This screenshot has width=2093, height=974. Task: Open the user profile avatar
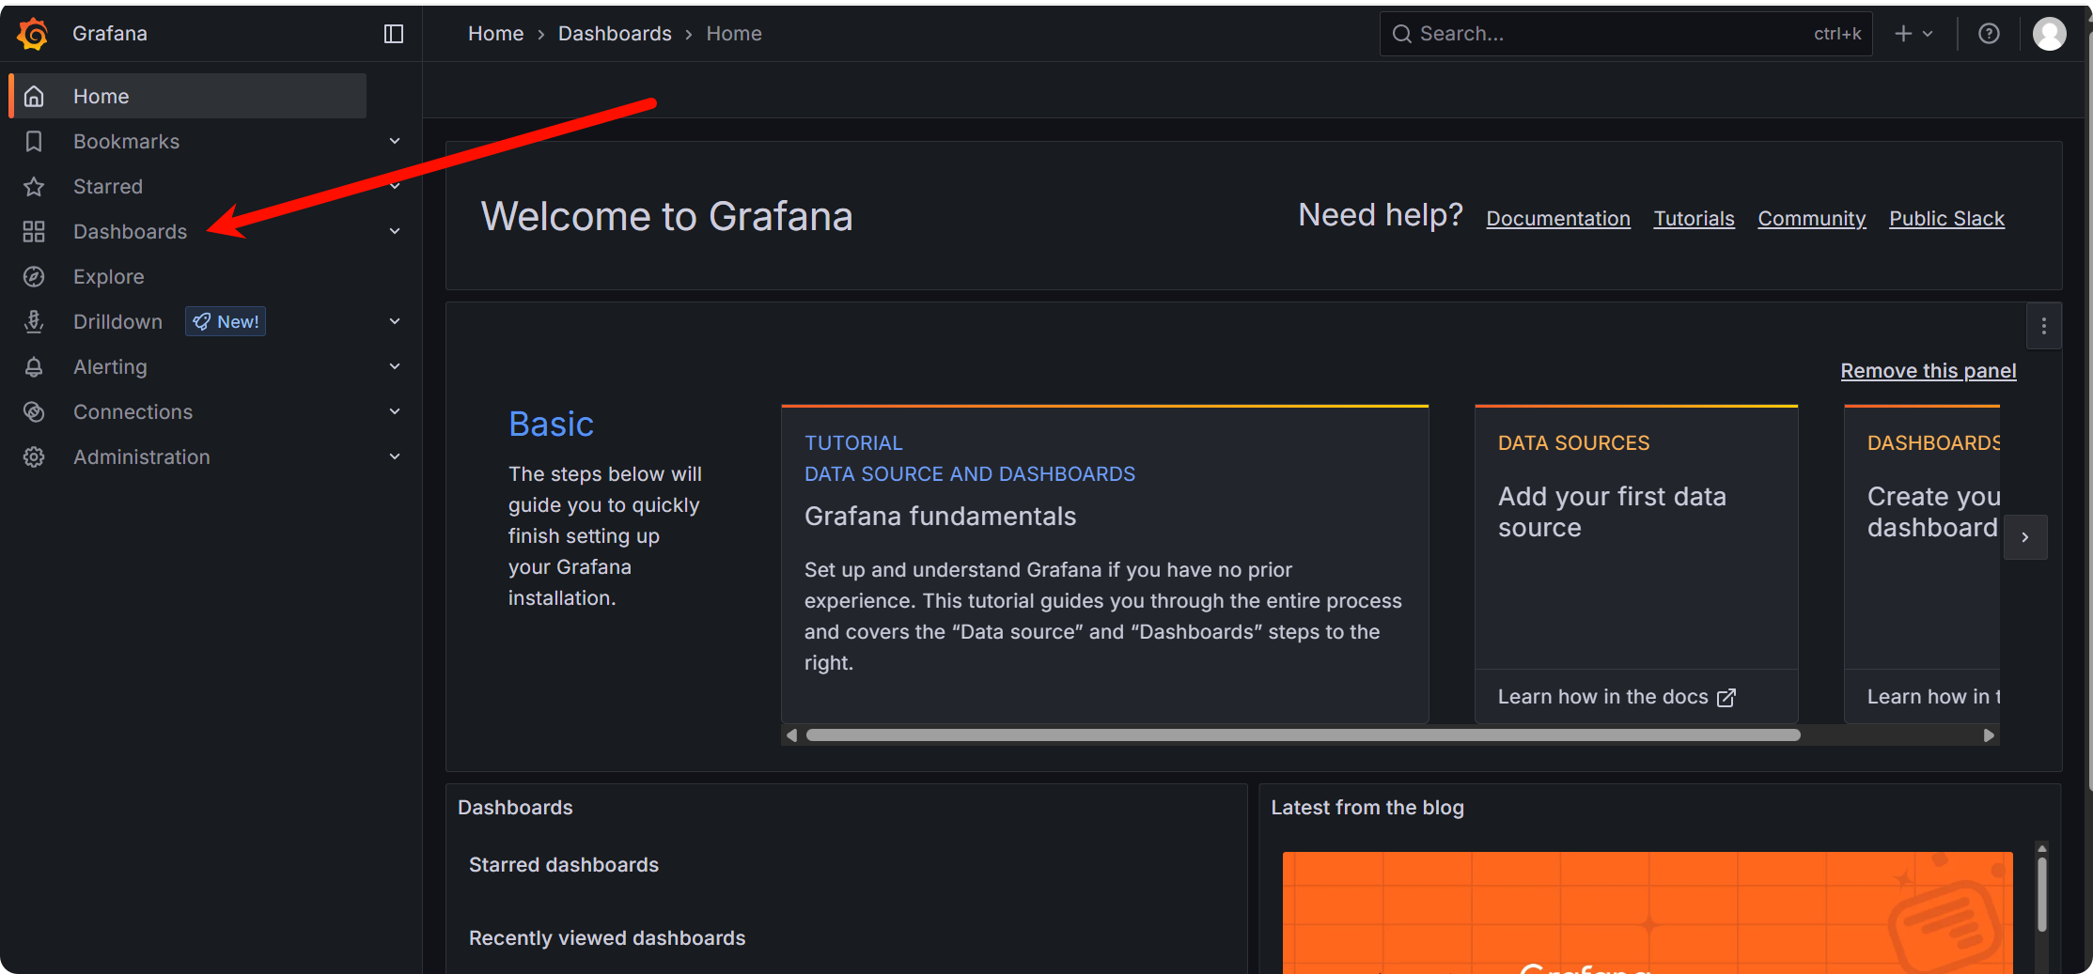(x=2049, y=34)
